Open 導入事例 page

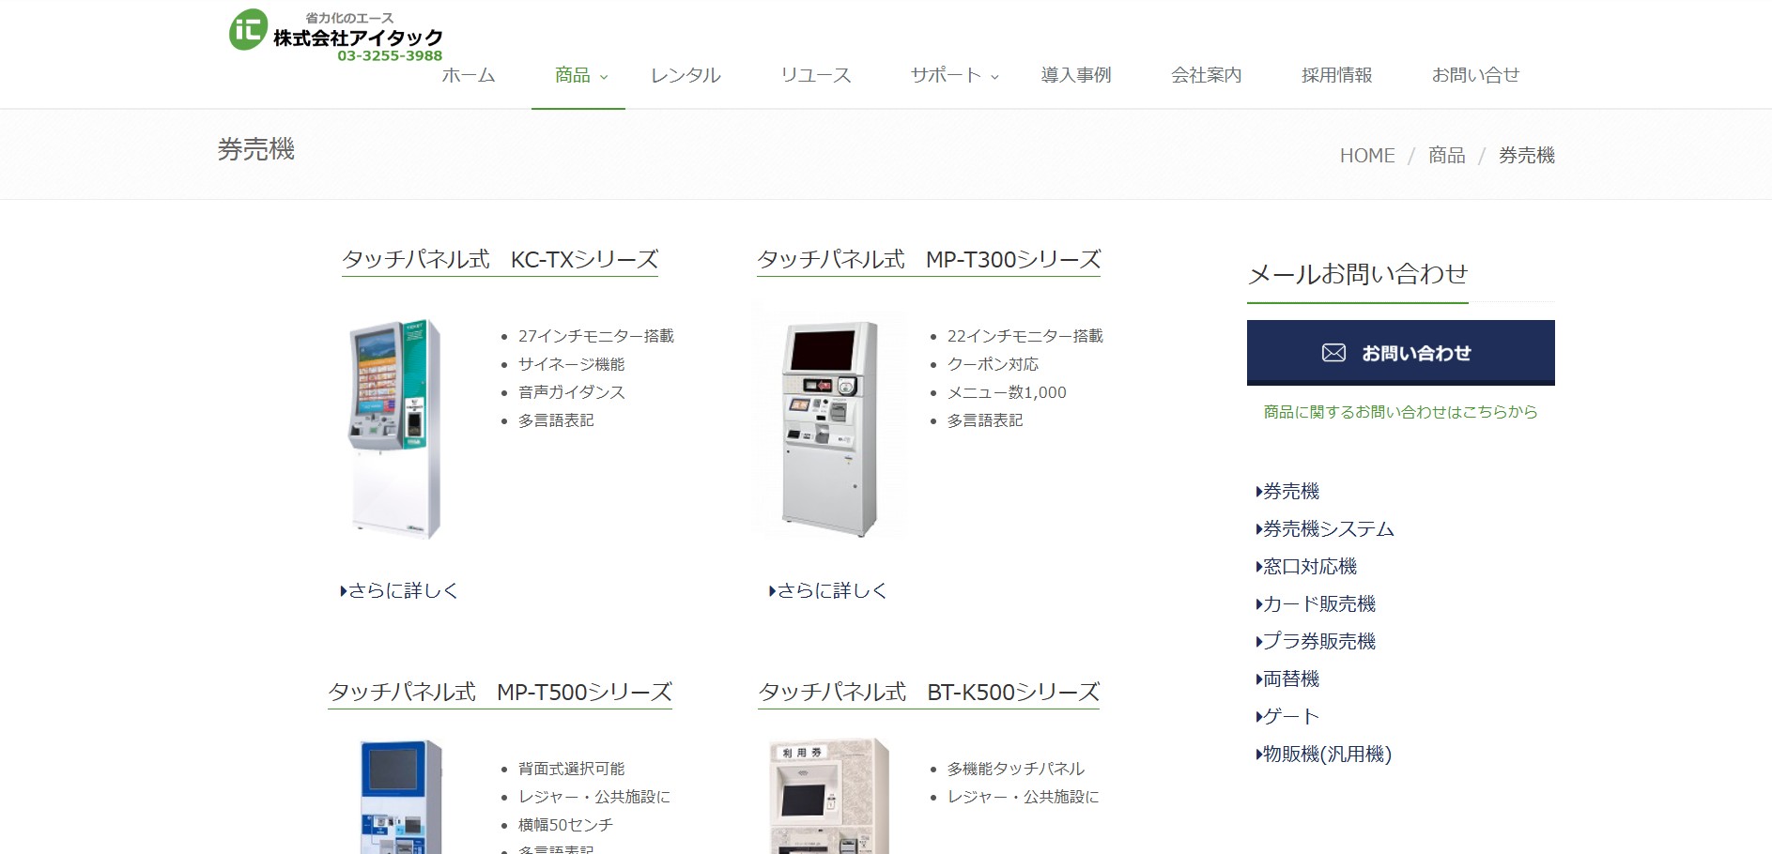1076,75
